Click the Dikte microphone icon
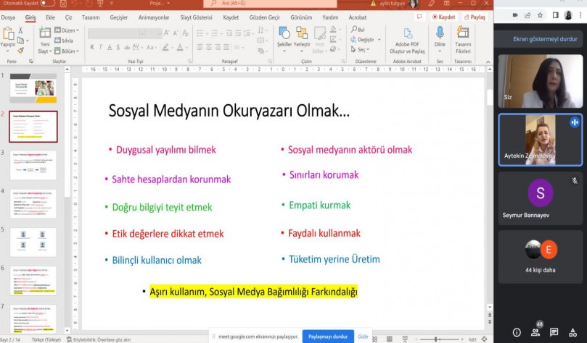The image size is (587, 343). click(x=440, y=33)
